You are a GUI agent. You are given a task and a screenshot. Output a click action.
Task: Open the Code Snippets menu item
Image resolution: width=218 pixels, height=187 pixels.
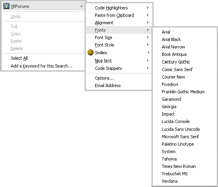[119, 68]
